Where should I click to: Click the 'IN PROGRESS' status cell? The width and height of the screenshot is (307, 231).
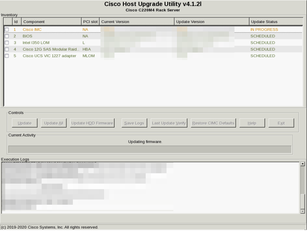[x=264, y=30]
